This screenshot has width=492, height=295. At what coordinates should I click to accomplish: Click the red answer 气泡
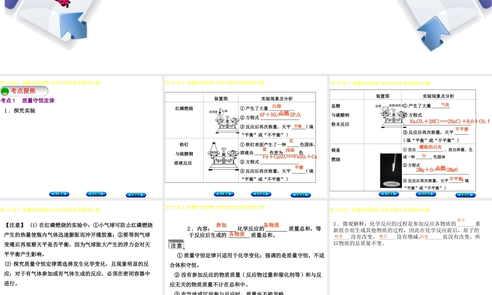[445, 105]
